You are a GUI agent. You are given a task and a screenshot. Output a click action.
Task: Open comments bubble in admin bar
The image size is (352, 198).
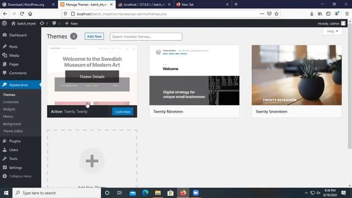coord(56,23)
